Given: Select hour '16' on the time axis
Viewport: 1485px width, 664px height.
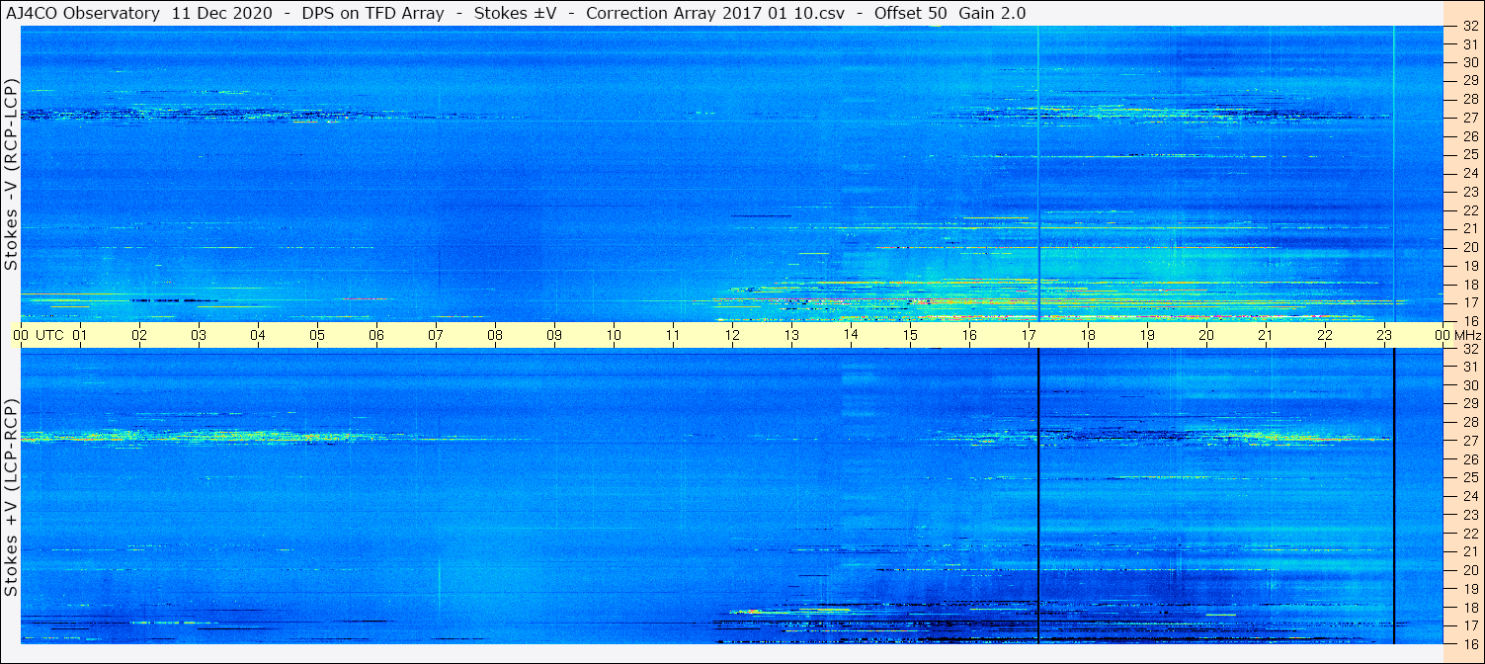Looking at the screenshot, I should (x=969, y=335).
